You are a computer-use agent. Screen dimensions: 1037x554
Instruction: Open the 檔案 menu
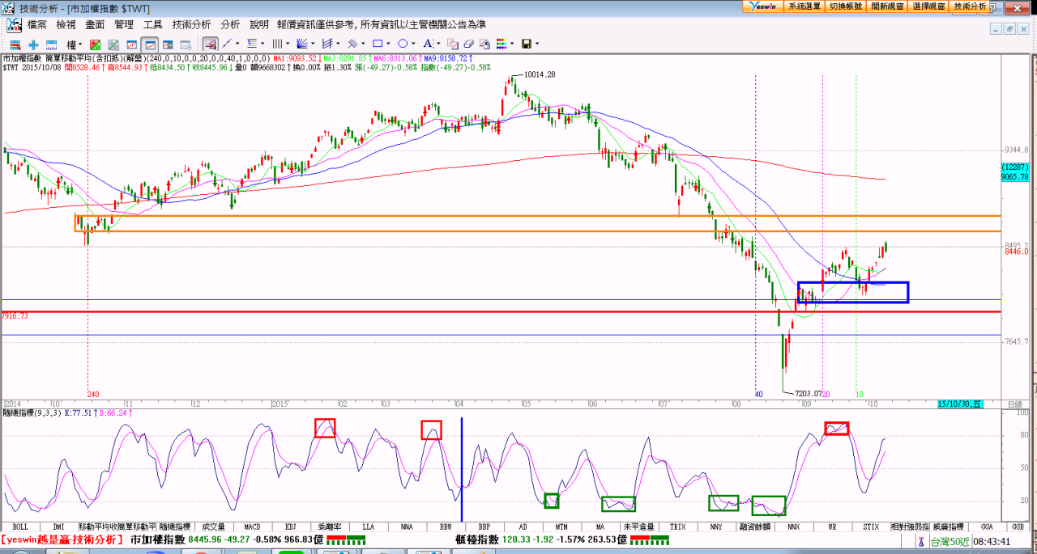click(x=37, y=25)
